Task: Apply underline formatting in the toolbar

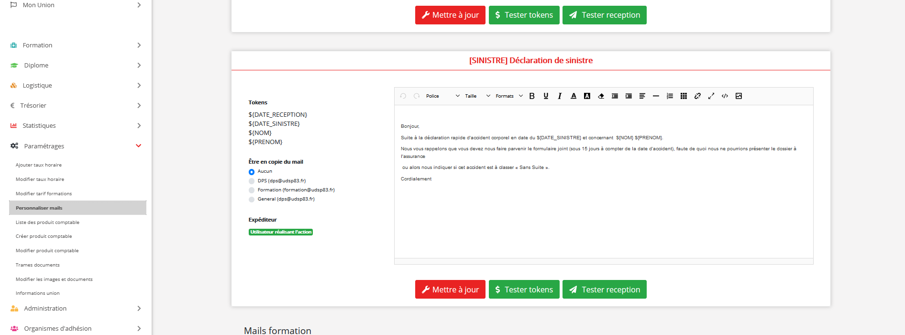Action: click(x=546, y=96)
